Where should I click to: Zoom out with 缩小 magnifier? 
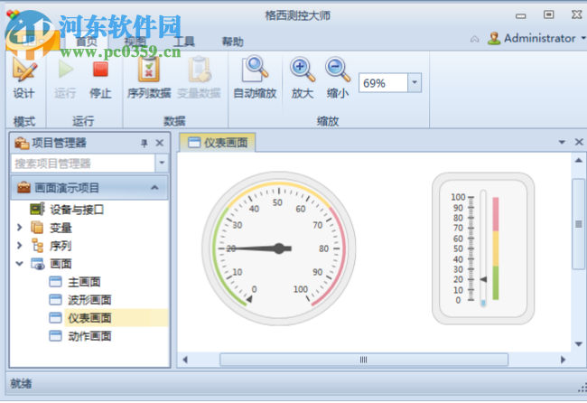(x=338, y=79)
